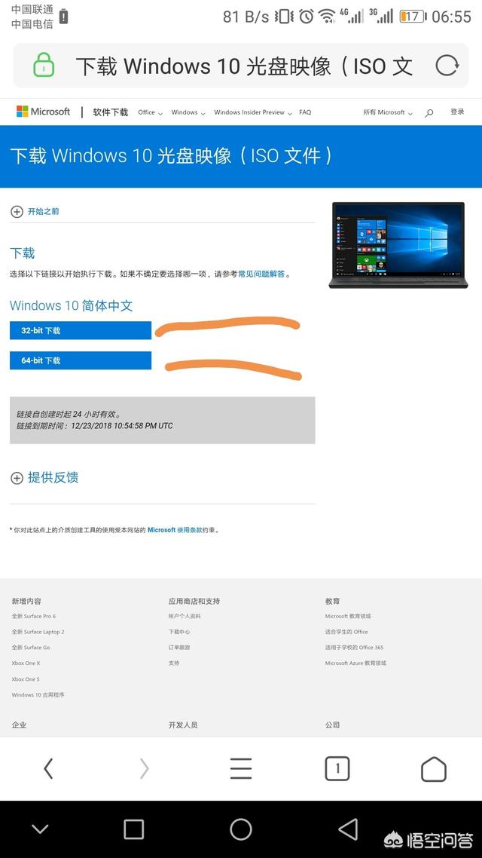
Task: Open the Windows dropdown menu
Action: pyautogui.click(x=188, y=112)
